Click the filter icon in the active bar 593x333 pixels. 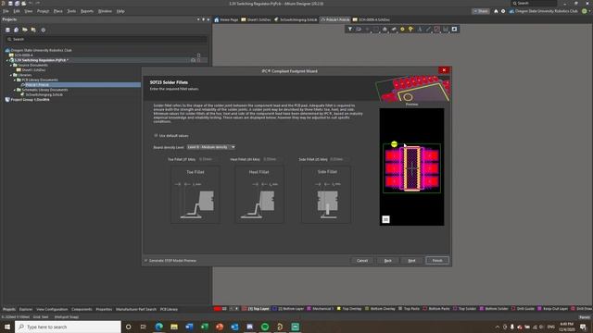350,29
